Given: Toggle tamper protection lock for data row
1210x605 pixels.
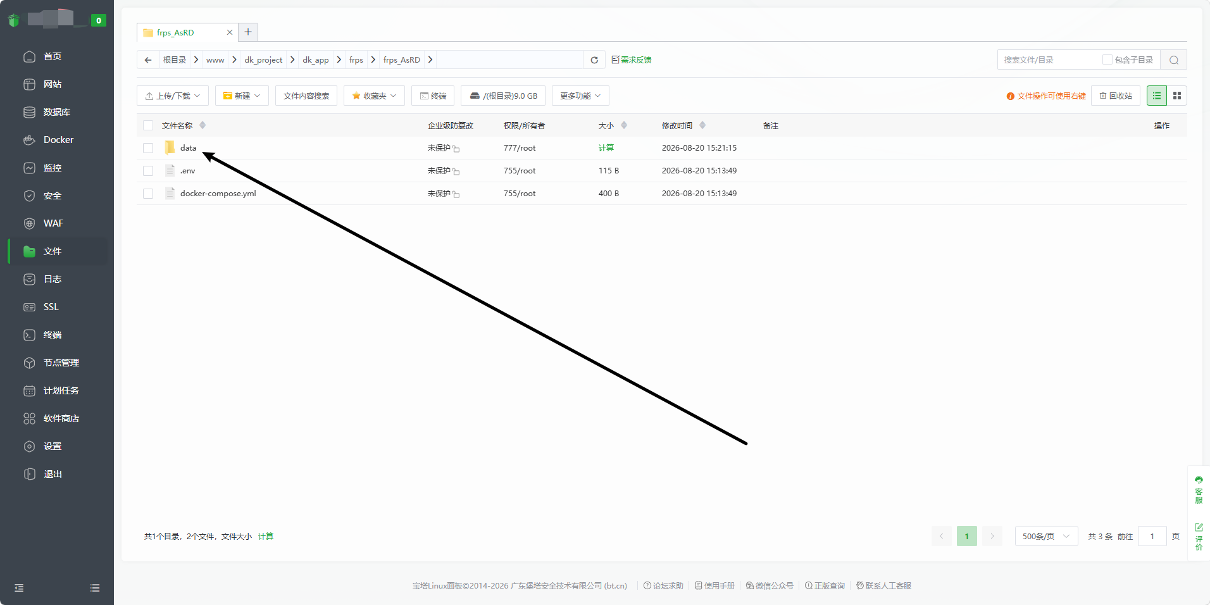Looking at the screenshot, I should point(456,149).
